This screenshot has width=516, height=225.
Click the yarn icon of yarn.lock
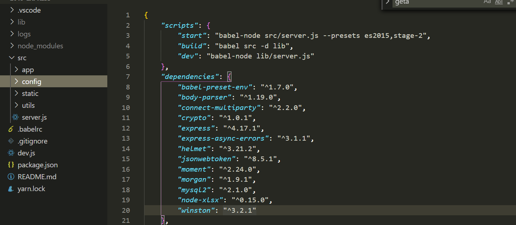[11, 189]
